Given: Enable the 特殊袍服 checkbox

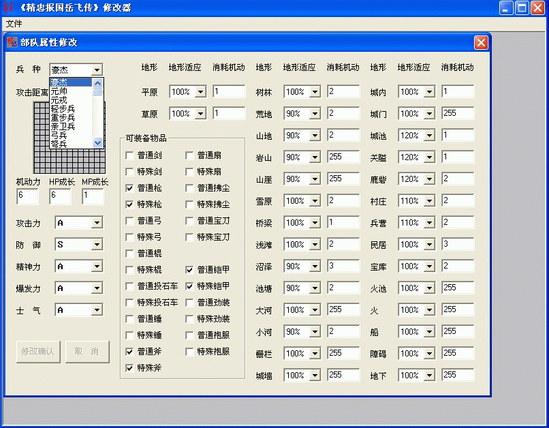Looking at the screenshot, I should (189, 352).
